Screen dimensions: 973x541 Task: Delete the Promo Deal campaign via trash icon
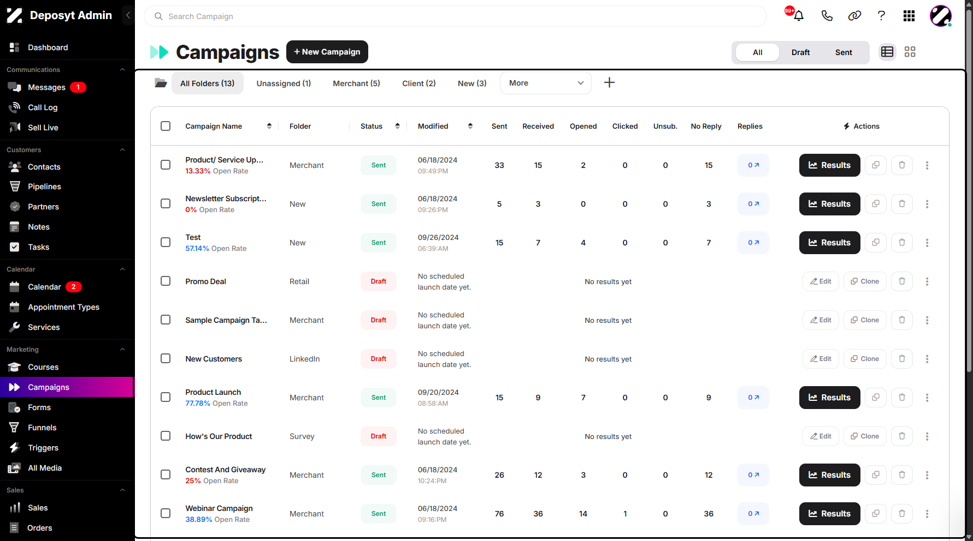point(902,281)
